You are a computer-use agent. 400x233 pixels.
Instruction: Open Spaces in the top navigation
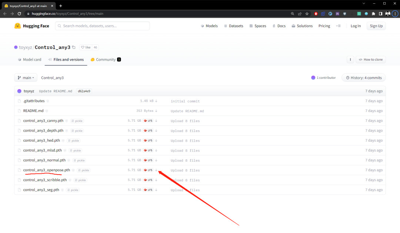pyautogui.click(x=258, y=26)
